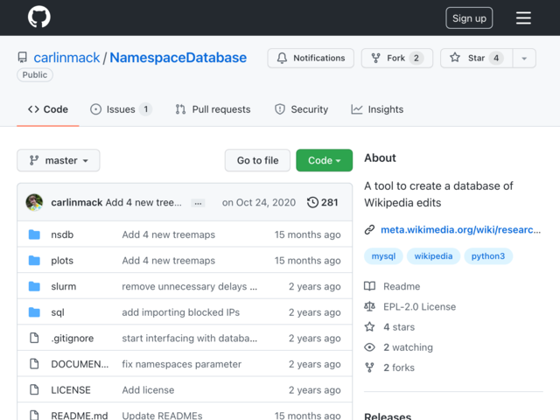
Task: Click the python3 topic tag
Action: 488,256
